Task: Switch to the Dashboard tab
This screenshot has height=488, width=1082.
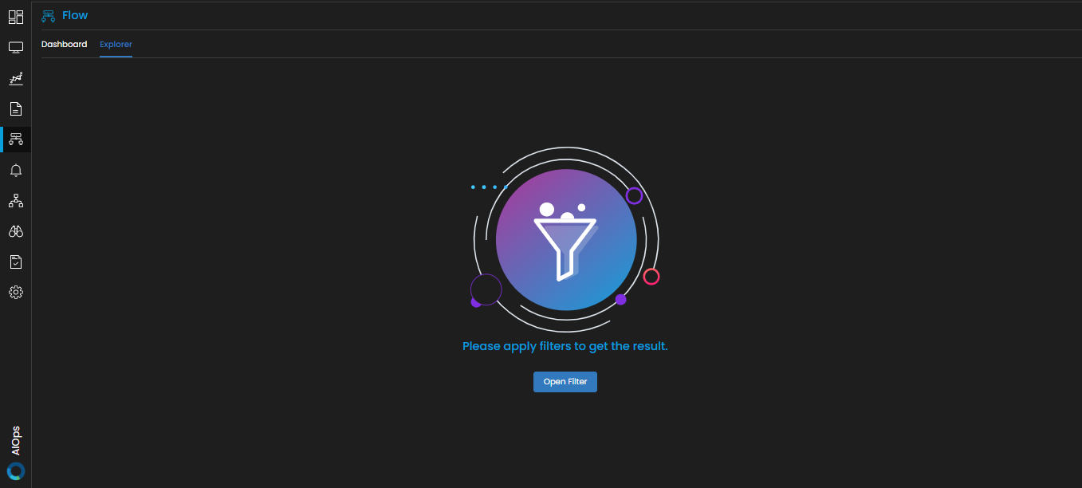Action: [64, 45]
